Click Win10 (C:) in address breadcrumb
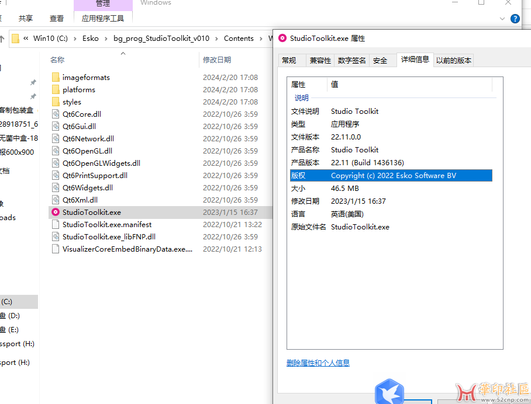The image size is (531, 404). click(50, 39)
